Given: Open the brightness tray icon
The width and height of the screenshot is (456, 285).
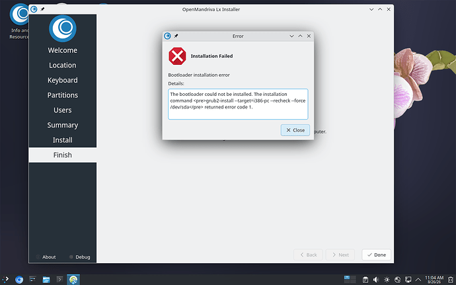Looking at the screenshot, I should click(387, 280).
